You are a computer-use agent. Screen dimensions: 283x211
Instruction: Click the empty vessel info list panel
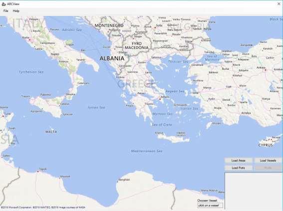coord(253,191)
